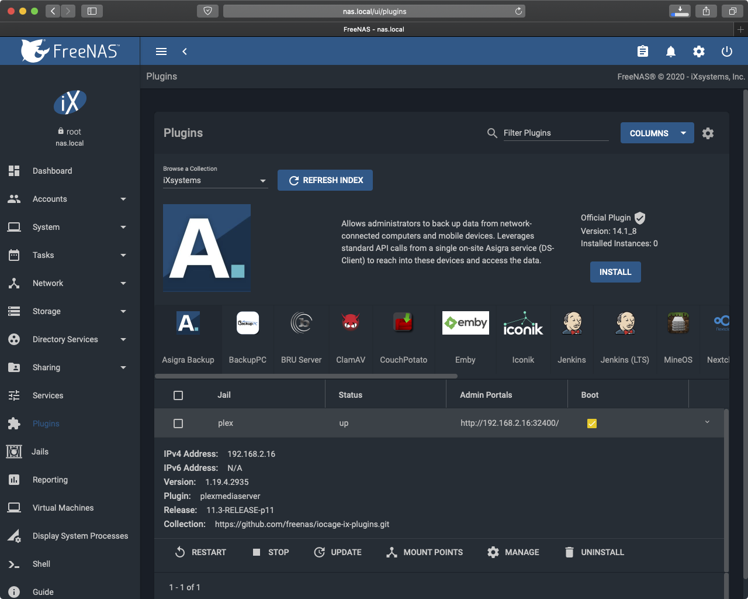
Task: Collapse sidebar with the back chevron
Action: (x=185, y=51)
